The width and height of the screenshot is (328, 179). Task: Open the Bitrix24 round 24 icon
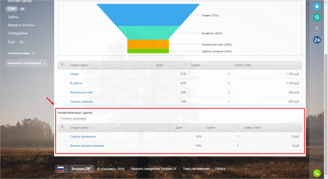[x=317, y=40]
